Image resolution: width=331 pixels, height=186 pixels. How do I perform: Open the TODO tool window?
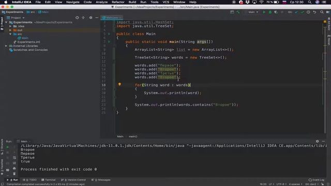point(30,180)
